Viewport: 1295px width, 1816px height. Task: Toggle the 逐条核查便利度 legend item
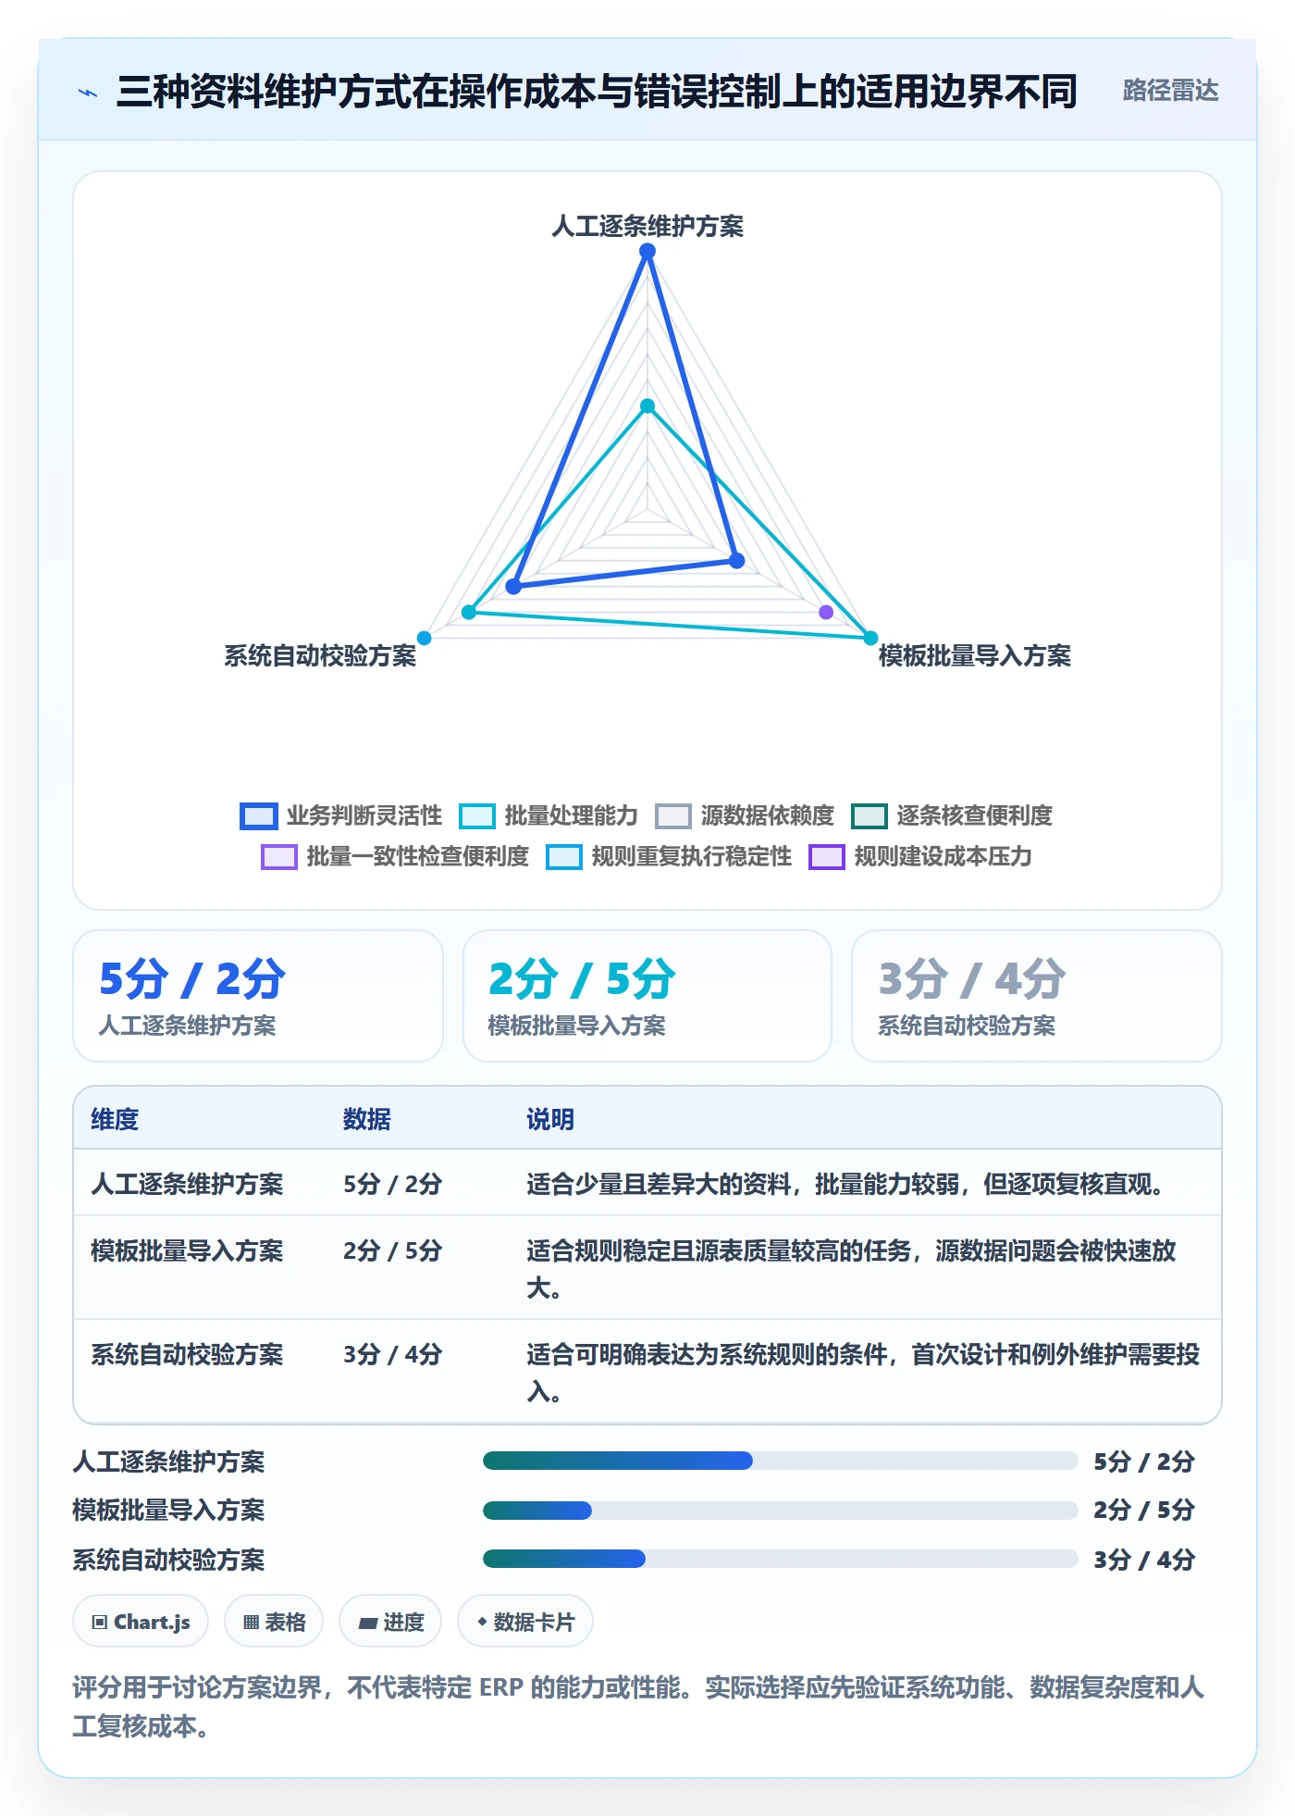click(x=952, y=816)
